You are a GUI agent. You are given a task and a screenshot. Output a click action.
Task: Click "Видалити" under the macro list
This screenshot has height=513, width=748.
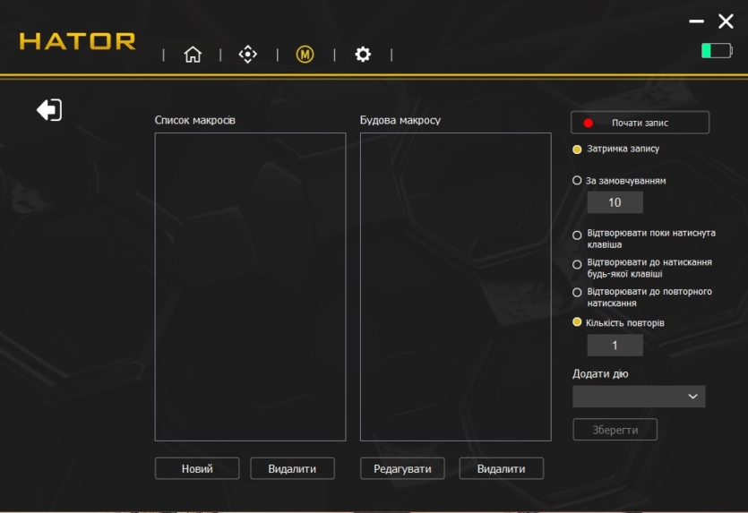pos(292,468)
